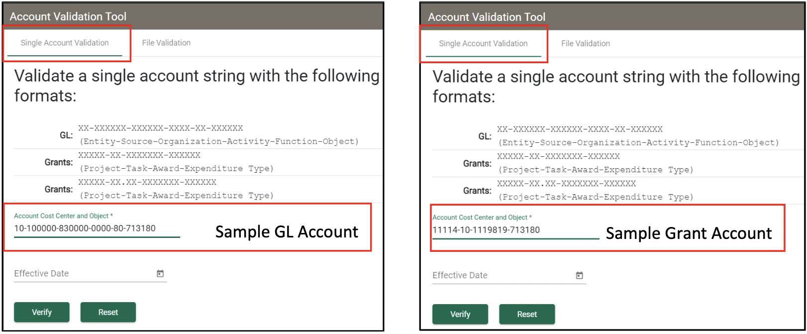Click the right panel's 'Validate a single account string' heading

(616, 86)
